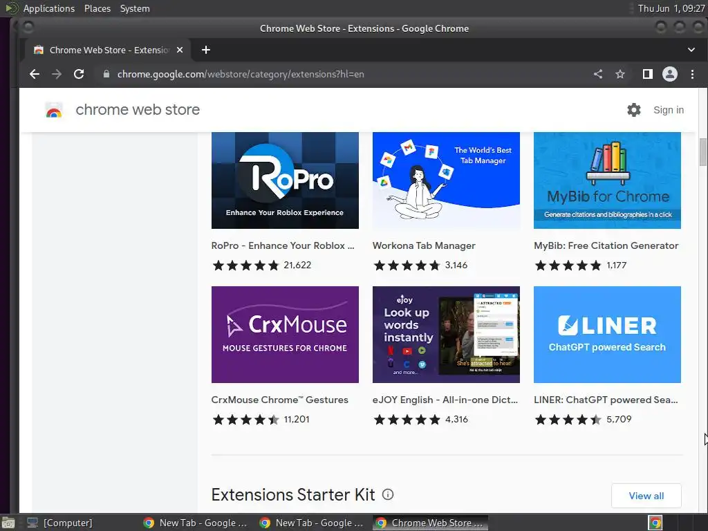Open Workona Tab Manager thumbnail
This screenshot has height=531, width=708.
pyautogui.click(x=446, y=180)
